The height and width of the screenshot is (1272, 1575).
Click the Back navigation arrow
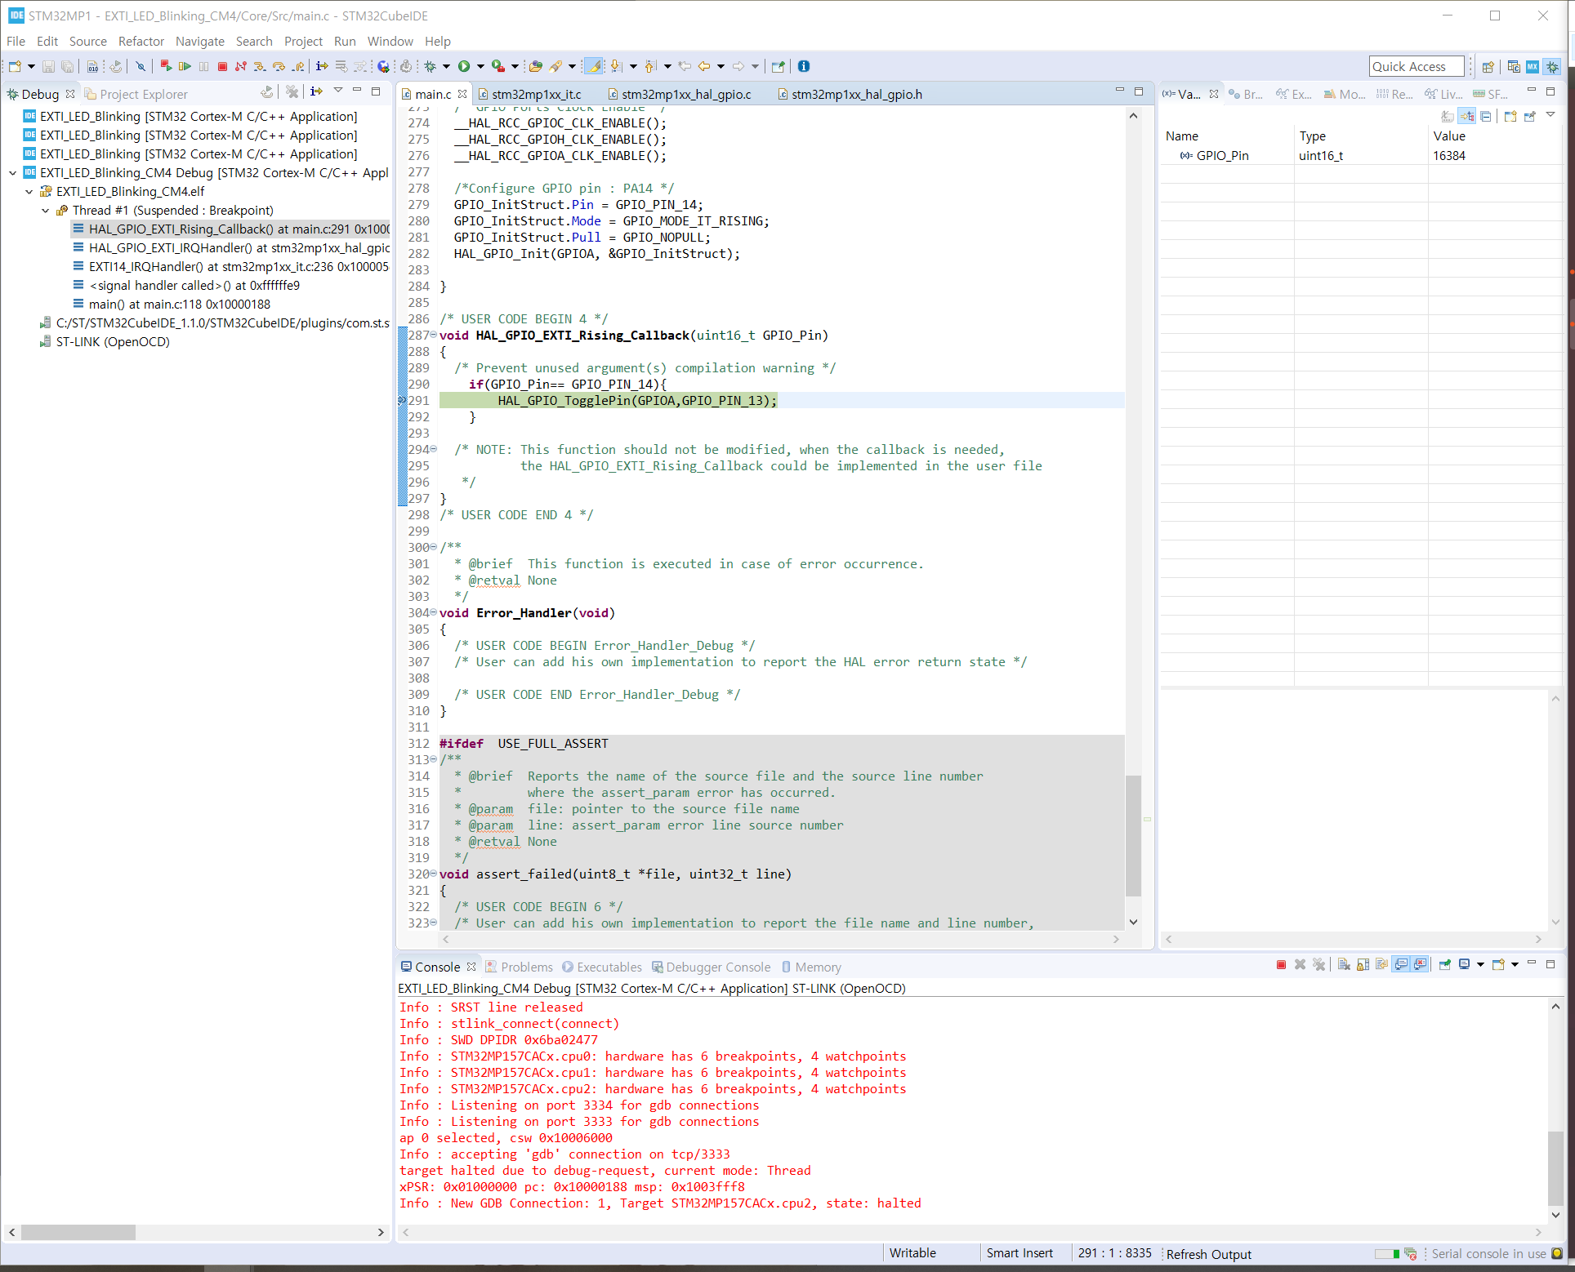click(703, 66)
